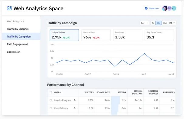Check the OVERALL select-all checkbox

pyautogui.click(x=51, y=92)
